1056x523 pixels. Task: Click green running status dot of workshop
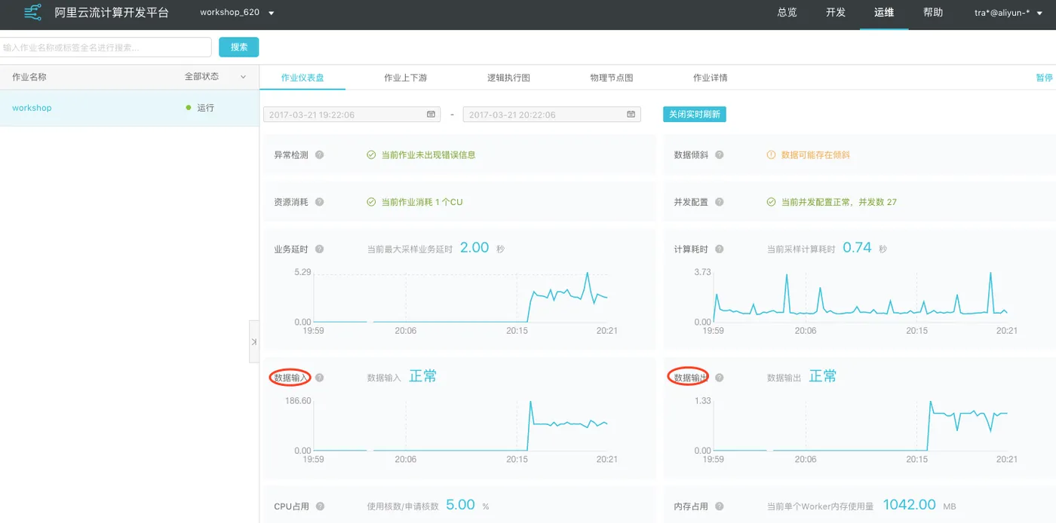(189, 108)
